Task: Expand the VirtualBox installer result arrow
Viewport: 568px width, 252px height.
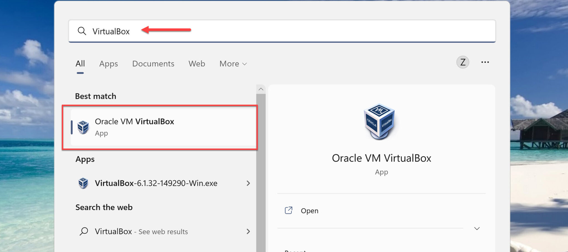Action: [x=248, y=183]
